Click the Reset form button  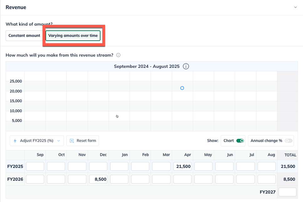click(83, 141)
